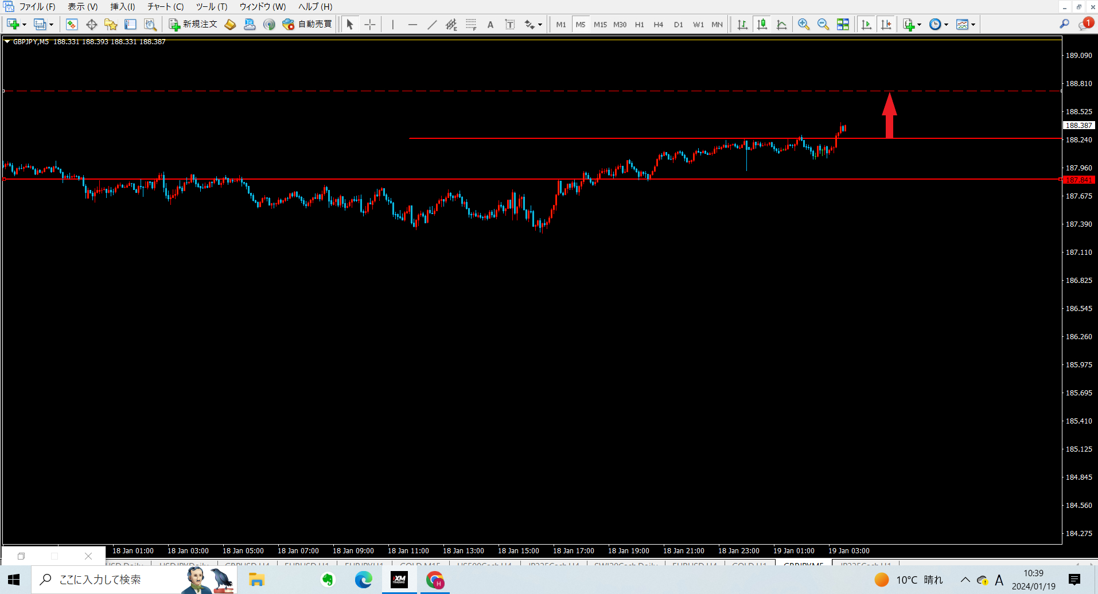Toggle chart auto scroll
1098x594 pixels.
click(866, 24)
